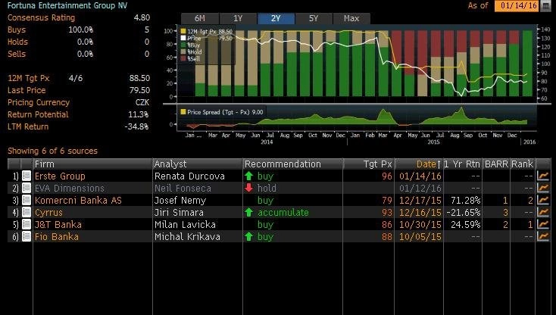Edit the As of date field
The width and height of the screenshot is (556, 315).
pos(517,6)
